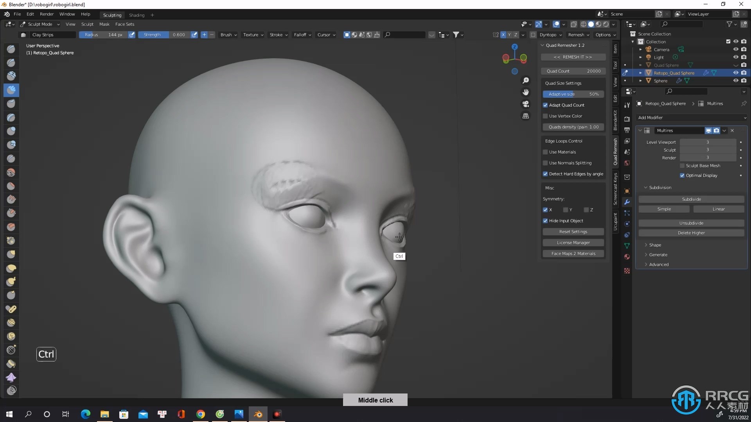Viewport: 751px width, 422px height.
Task: Adjust brush Radius slider
Action: 103,35
